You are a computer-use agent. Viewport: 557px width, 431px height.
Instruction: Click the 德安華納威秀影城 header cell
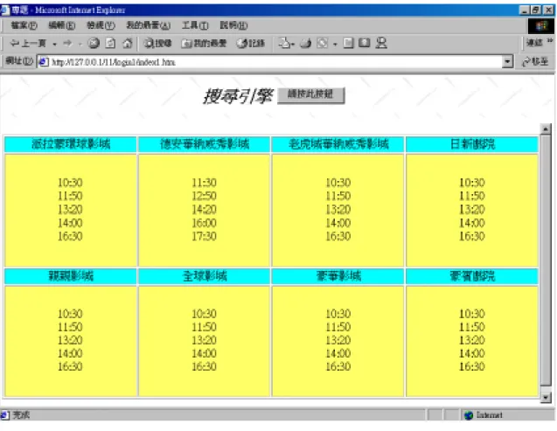tap(205, 144)
